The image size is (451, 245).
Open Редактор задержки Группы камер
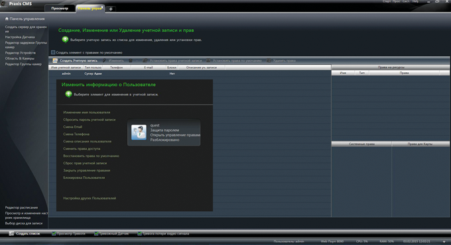[x=26, y=45]
